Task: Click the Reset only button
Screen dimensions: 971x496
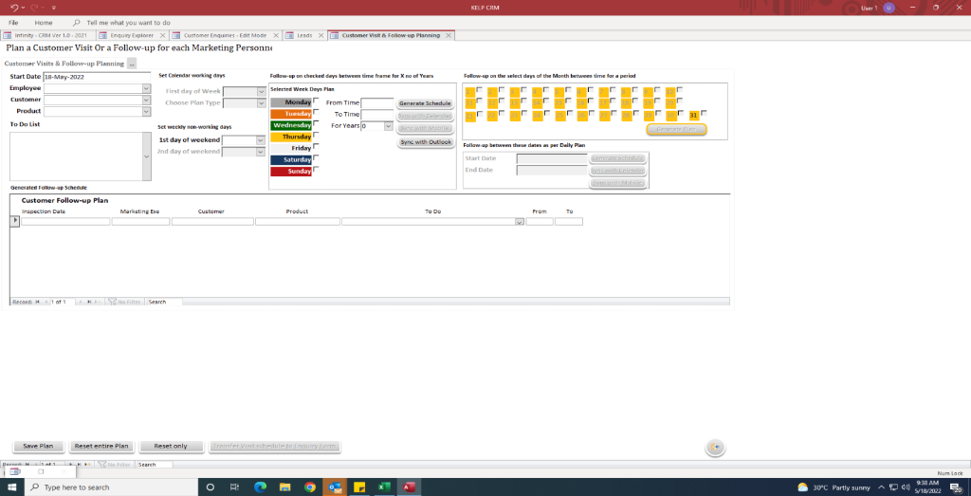Action: pos(171,446)
